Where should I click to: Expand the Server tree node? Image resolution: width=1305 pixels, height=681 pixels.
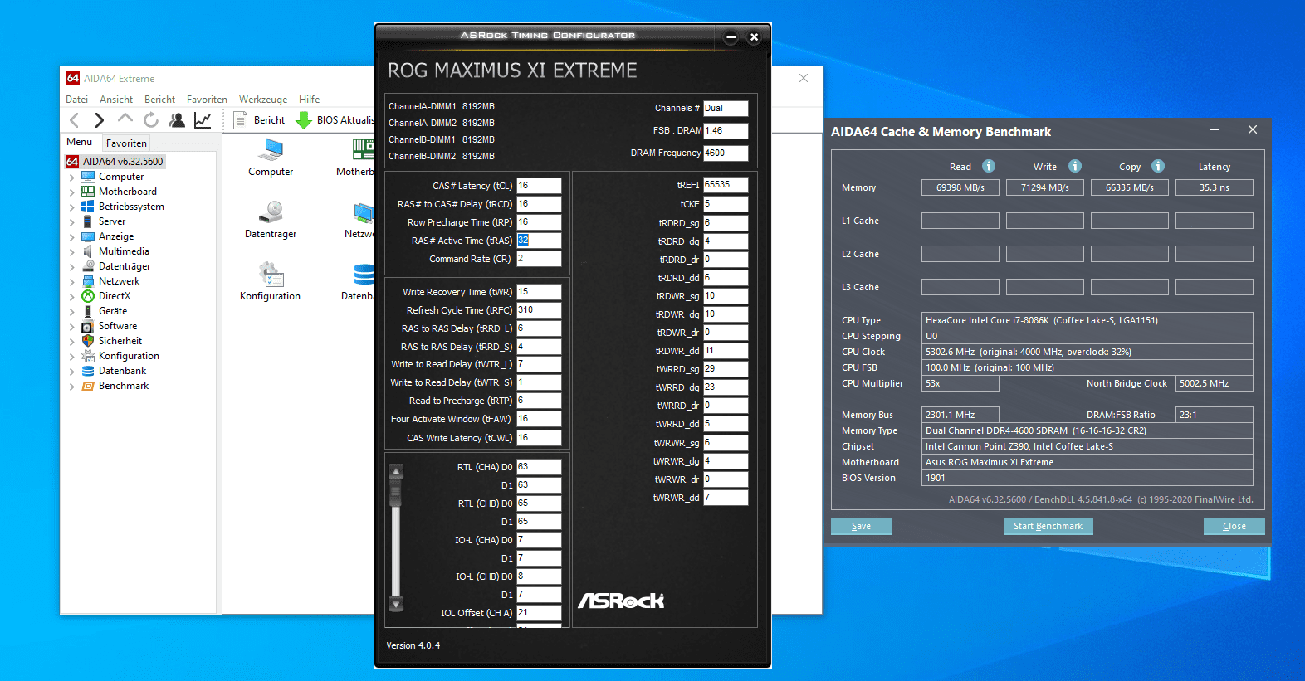71,222
